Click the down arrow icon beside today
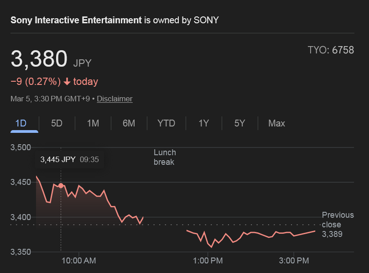Screen dimensions: 369x273 coord(67,82)
